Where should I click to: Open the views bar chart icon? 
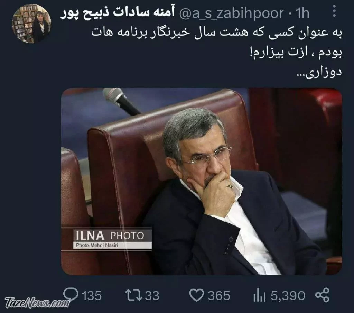pos(259,296)
